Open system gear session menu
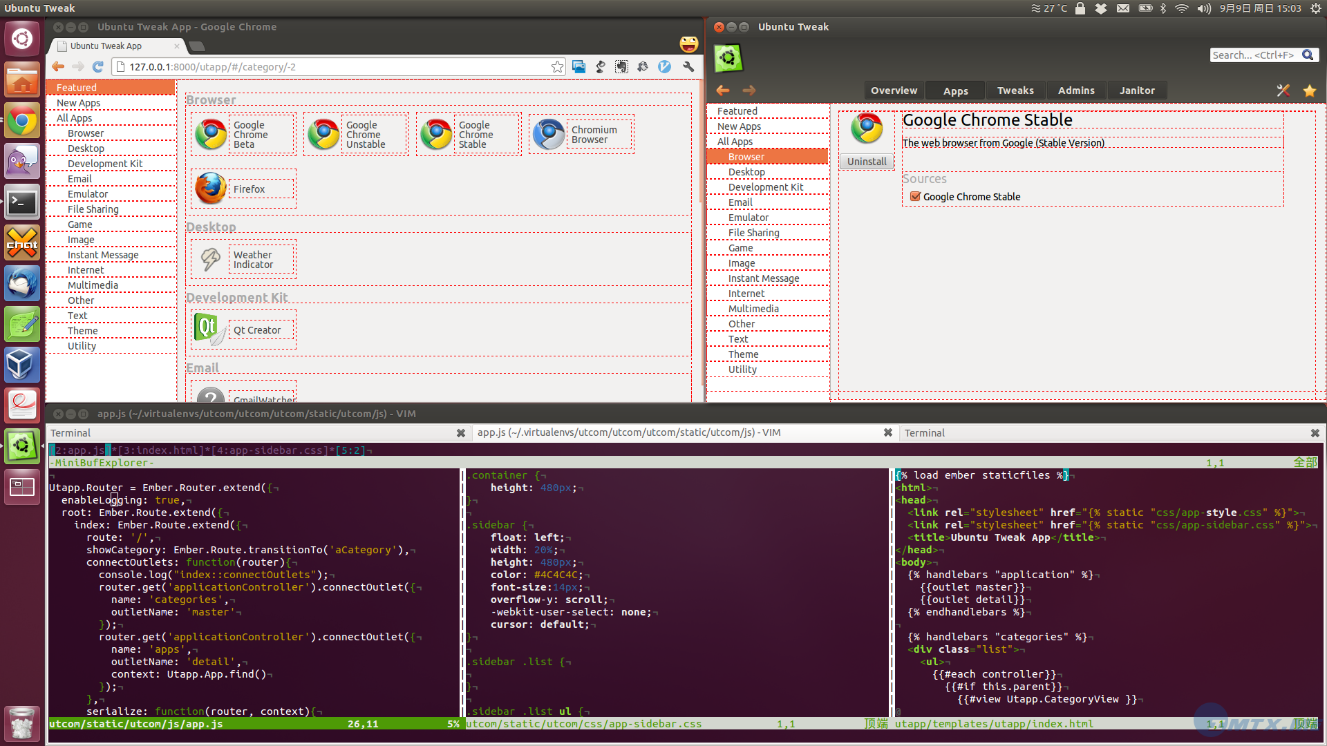 1316,8
